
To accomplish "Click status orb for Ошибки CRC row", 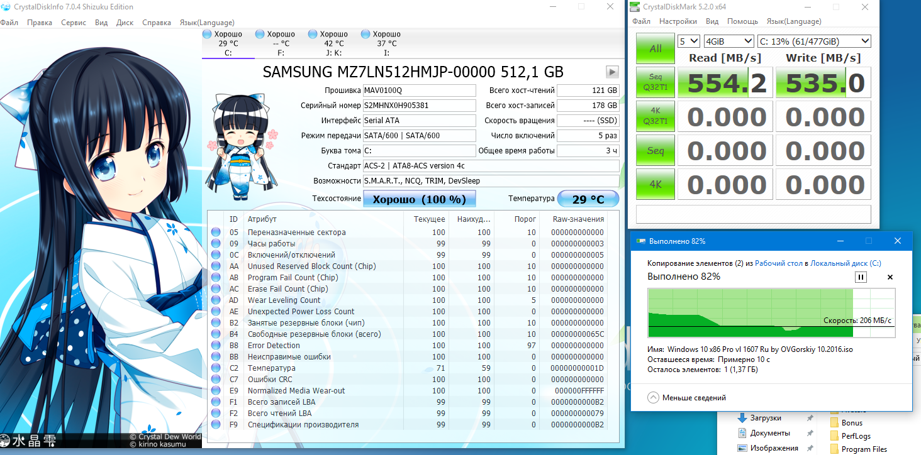I will 216,380.
